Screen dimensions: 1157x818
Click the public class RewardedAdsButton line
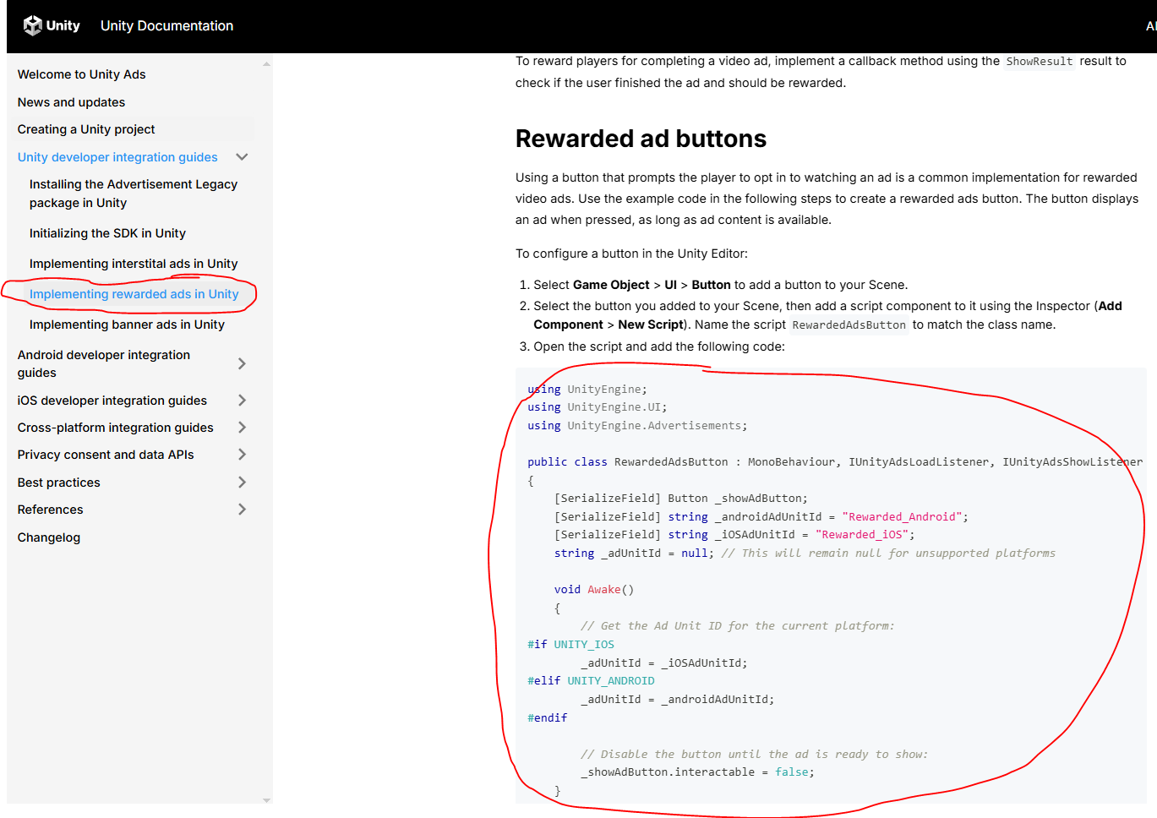pos(835,462)
